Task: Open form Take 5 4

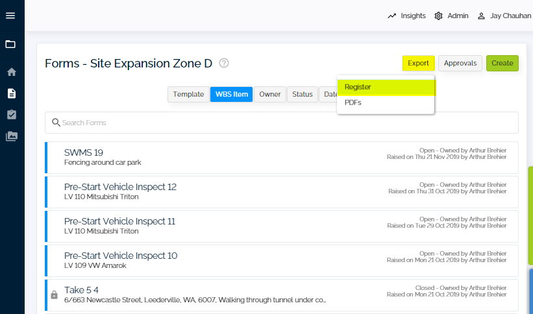Action: click(282, 295)
